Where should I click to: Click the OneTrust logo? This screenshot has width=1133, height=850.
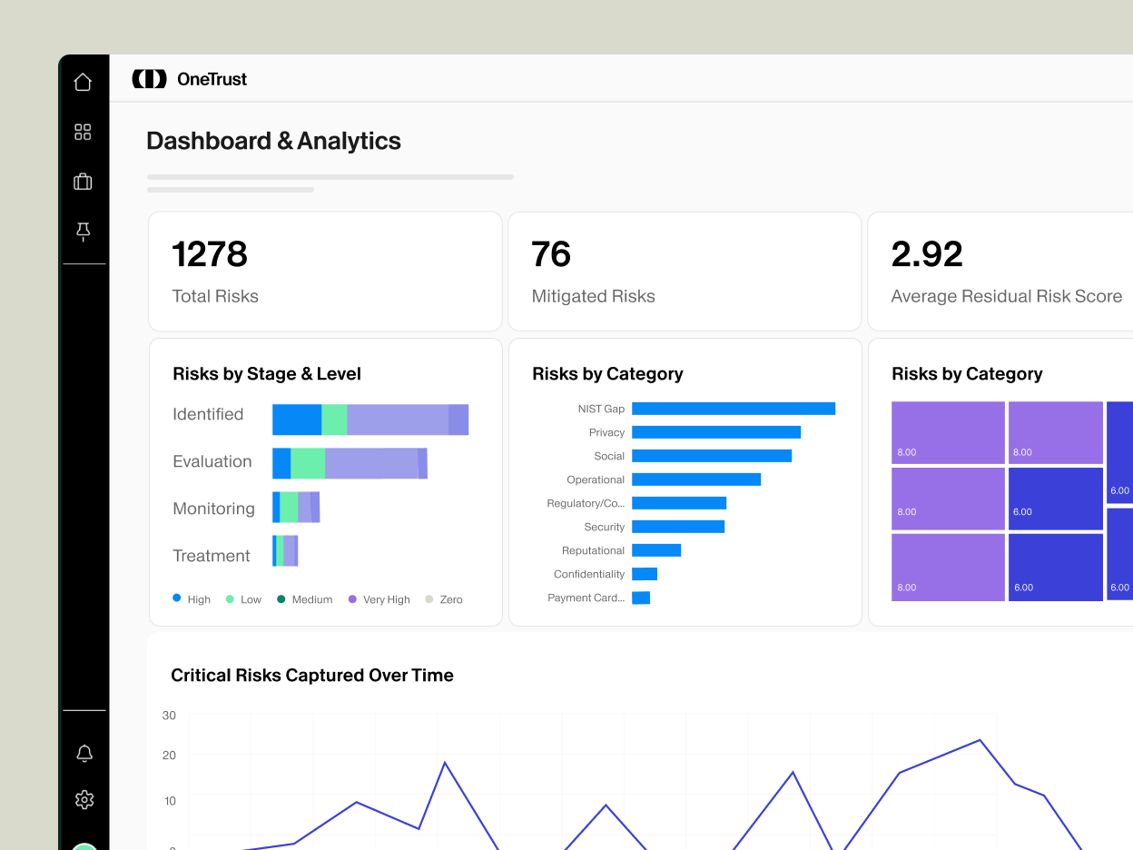click(x=189, y=78)
